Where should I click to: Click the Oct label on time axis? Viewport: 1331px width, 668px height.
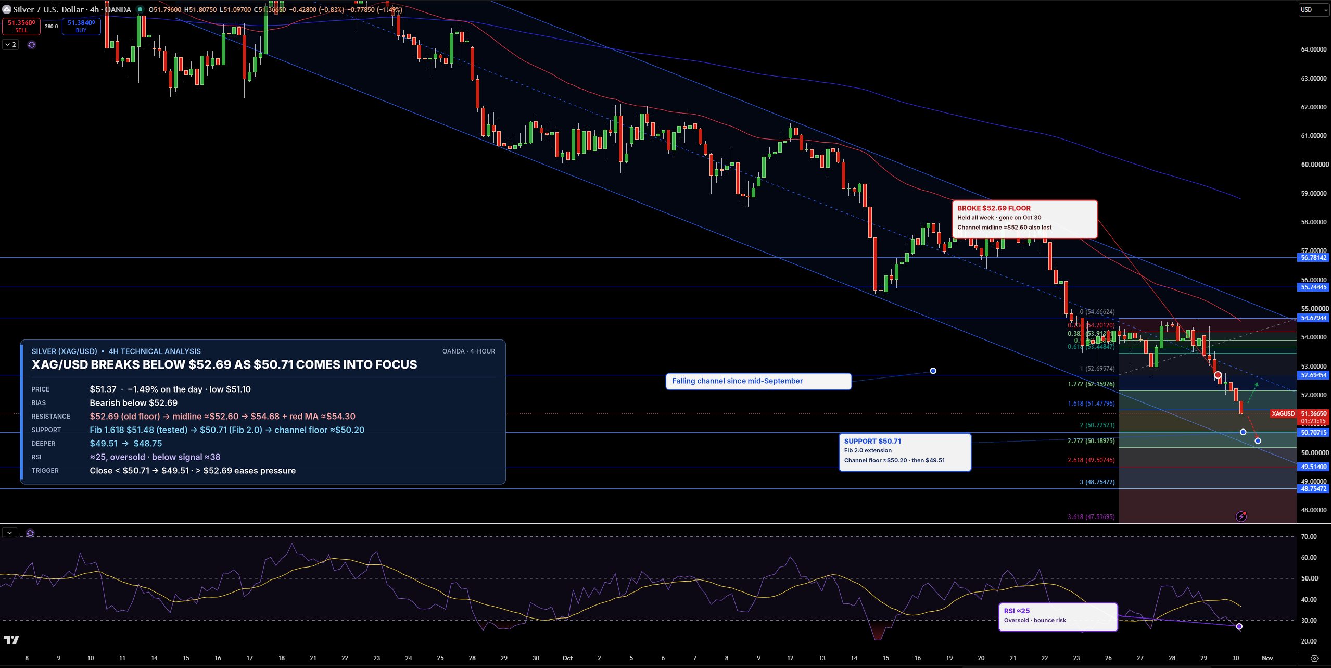[567, 658]
